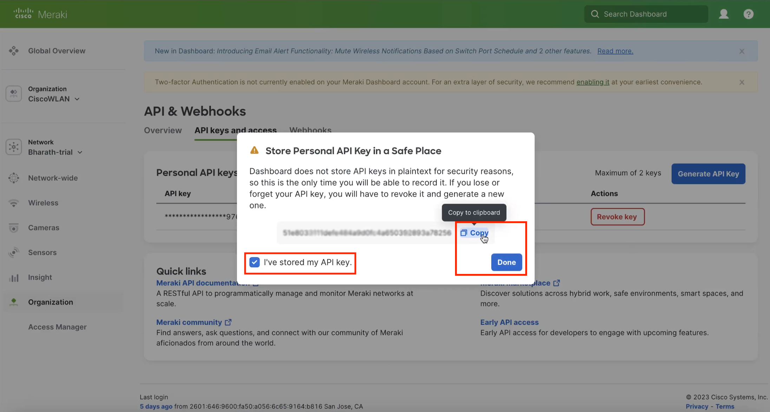Open user account profile icon
Viewport: 770px width, 412px height.
[x=724, y=14]
